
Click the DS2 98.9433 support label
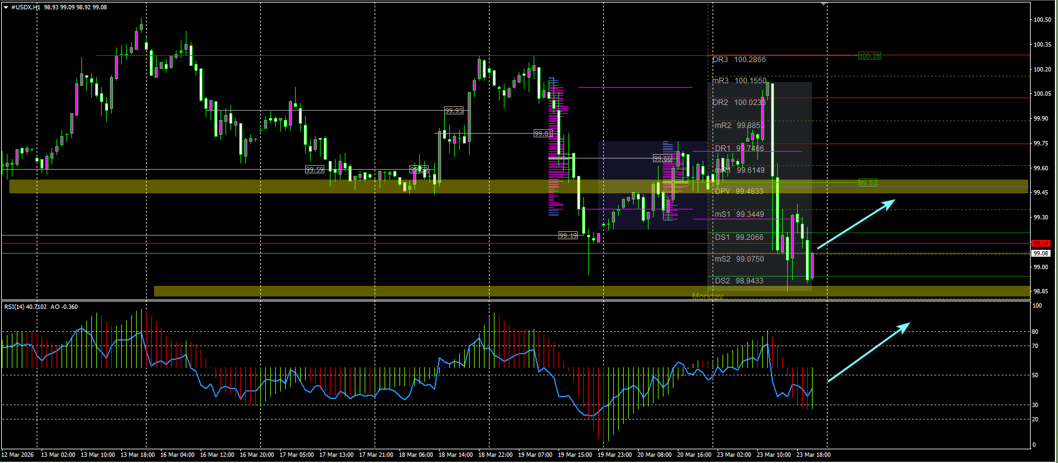tap(739, 281)
